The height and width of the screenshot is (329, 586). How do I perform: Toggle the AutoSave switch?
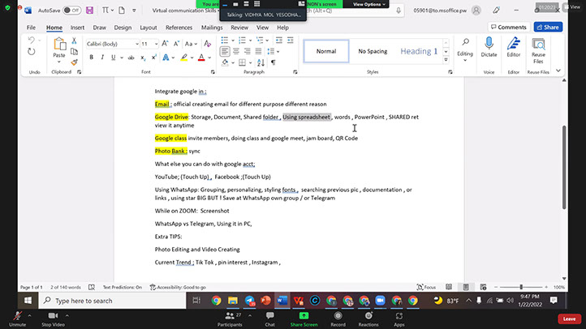click(71, 11)
